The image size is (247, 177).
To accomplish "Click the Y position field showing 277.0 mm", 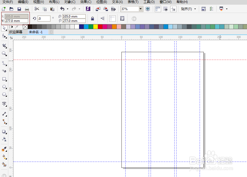I will coord(17,21).
